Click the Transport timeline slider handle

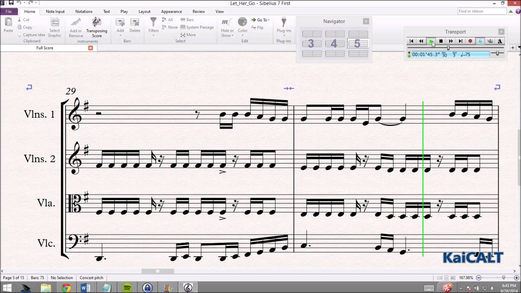pos(448,48)
